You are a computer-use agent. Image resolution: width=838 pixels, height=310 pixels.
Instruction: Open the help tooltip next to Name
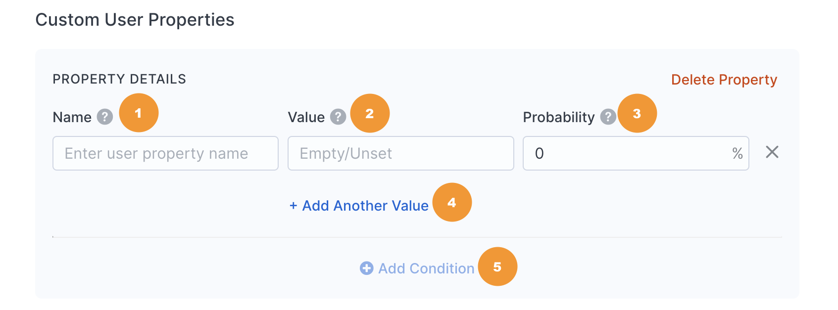click(x=105, y=117)
